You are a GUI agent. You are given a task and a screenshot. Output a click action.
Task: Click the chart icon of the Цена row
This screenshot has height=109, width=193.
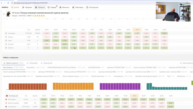(x=6, y=41)
